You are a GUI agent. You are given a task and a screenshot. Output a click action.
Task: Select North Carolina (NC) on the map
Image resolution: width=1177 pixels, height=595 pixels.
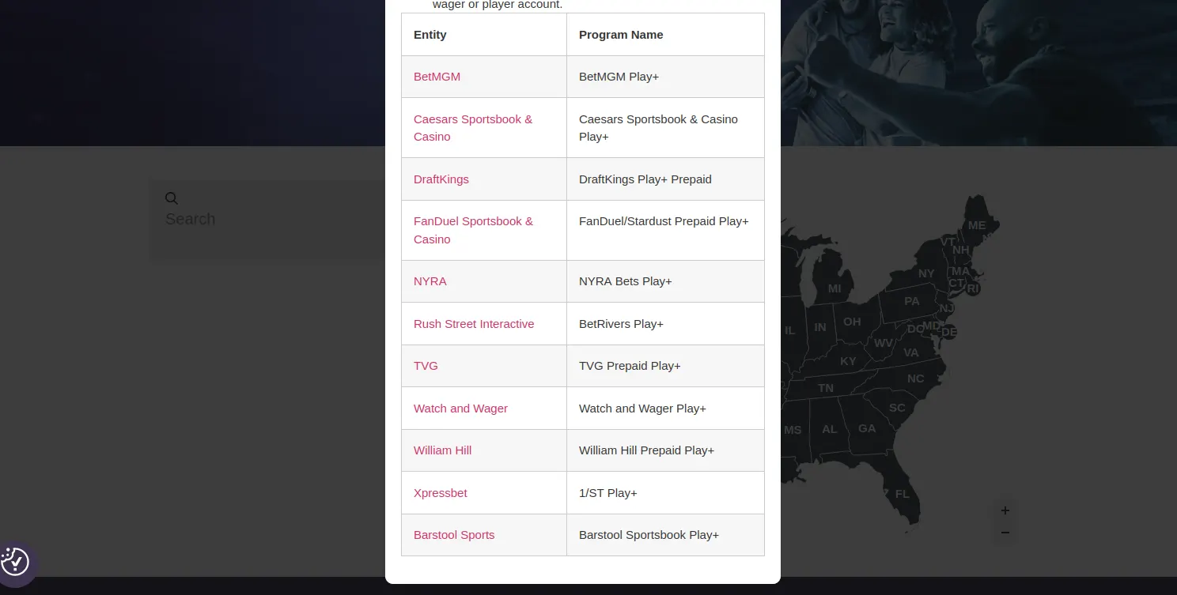(916, 378)
